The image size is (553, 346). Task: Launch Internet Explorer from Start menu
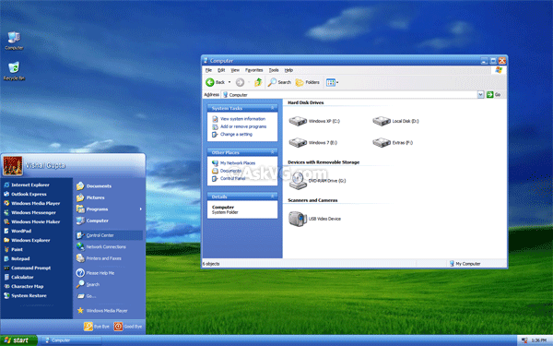point(27,185)
